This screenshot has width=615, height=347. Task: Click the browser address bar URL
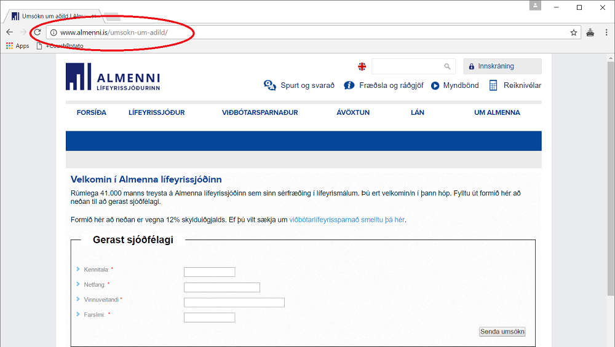pos(114,33)
